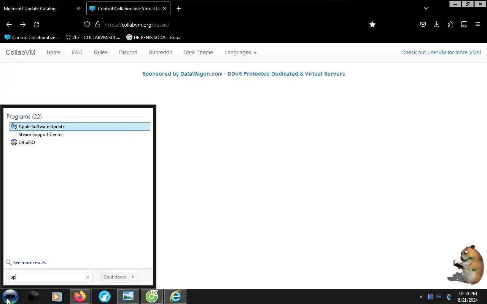The image size is (487, 304).
Task: Show hidden tray icons arrow
Action: pos(421,297)
